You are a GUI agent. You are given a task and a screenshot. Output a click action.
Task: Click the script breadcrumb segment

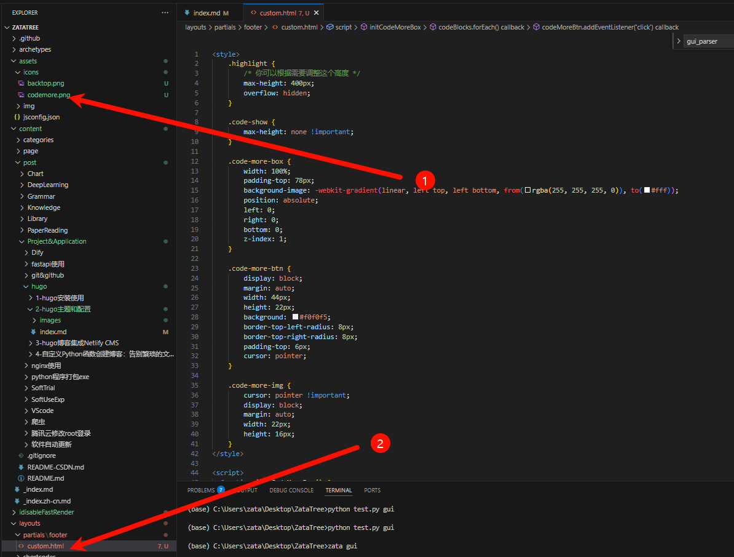click(343, 27)
